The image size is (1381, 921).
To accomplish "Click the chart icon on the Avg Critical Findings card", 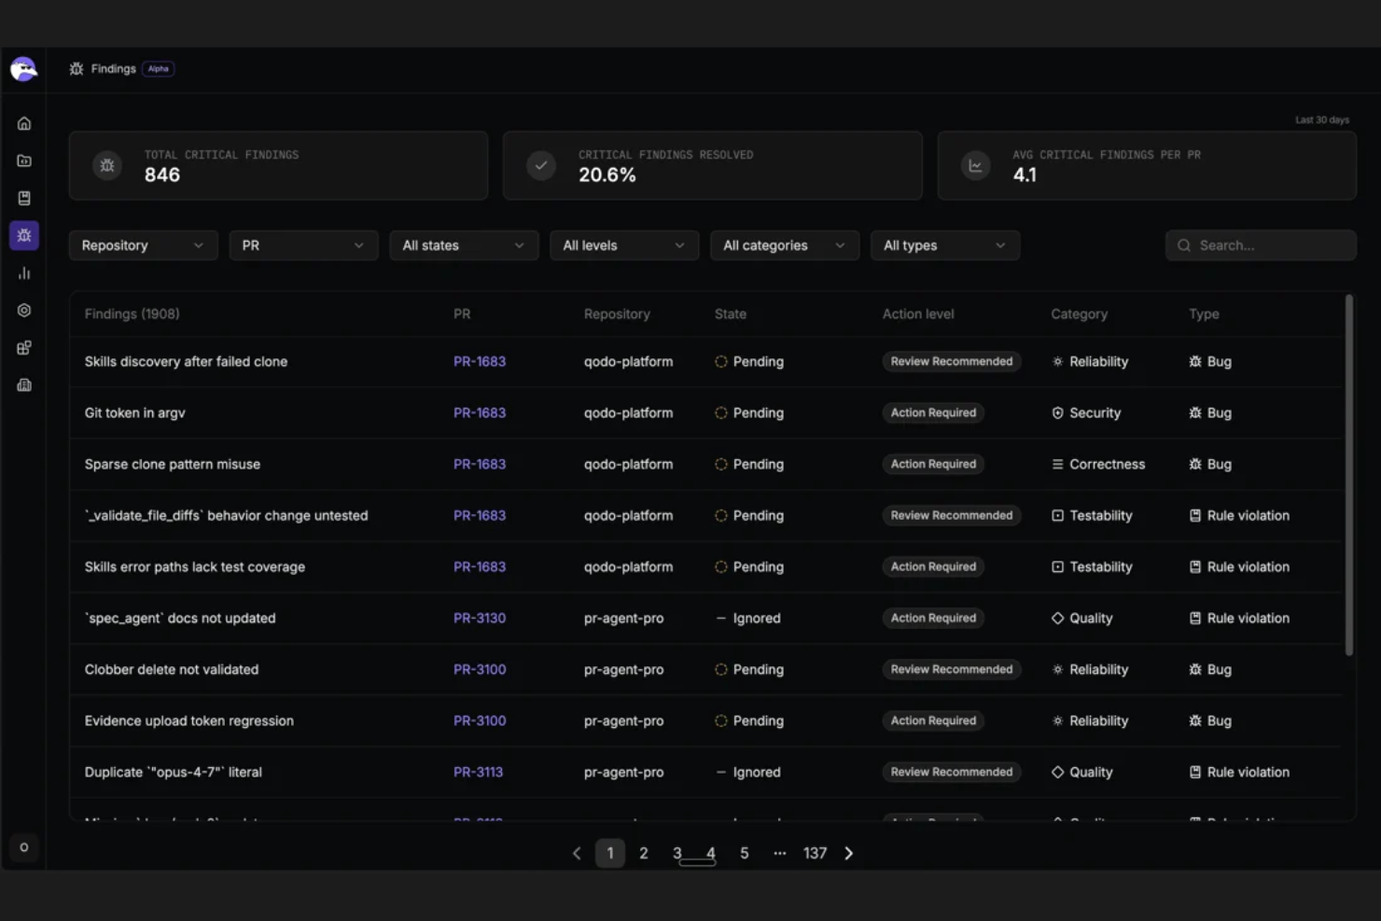I will click(976, 166).
